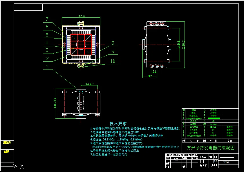Select the title 方形余热发电器的装配图
Viewport: 244px width, 172px height.
tap(211, 148)
